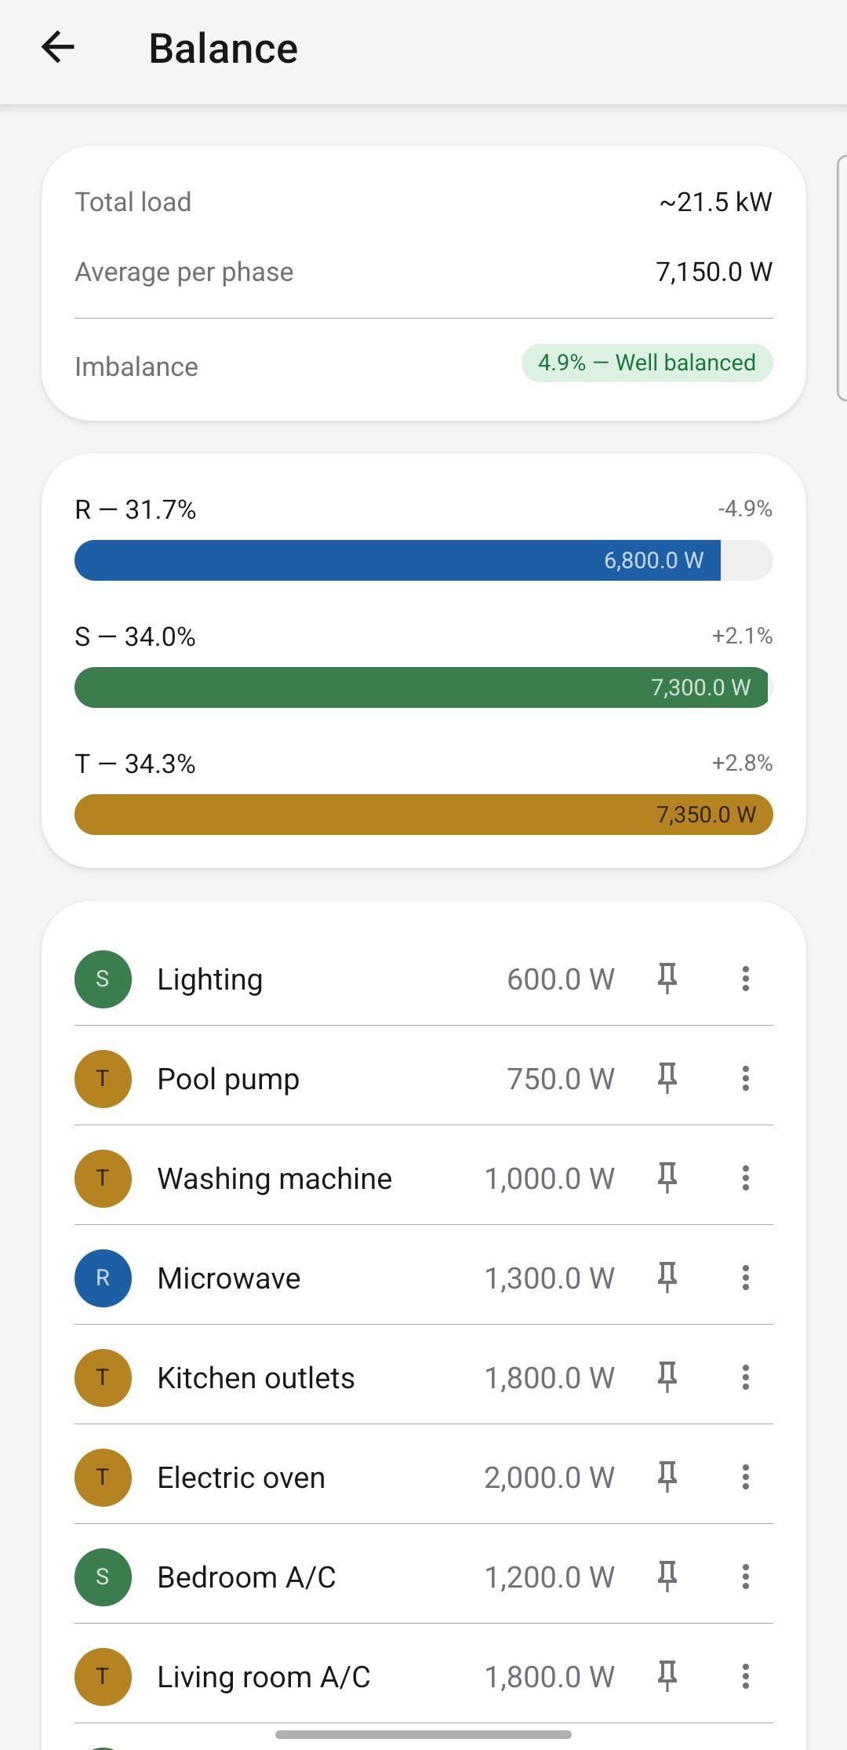Pin the Pool pump circuit
This screenshot has height=1750, width=847.
click(x=667, y=1078)
